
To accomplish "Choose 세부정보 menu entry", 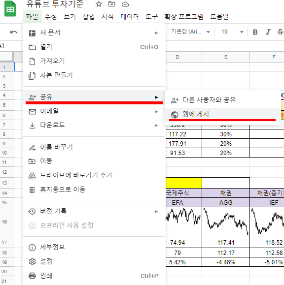I will pos(94,247).
